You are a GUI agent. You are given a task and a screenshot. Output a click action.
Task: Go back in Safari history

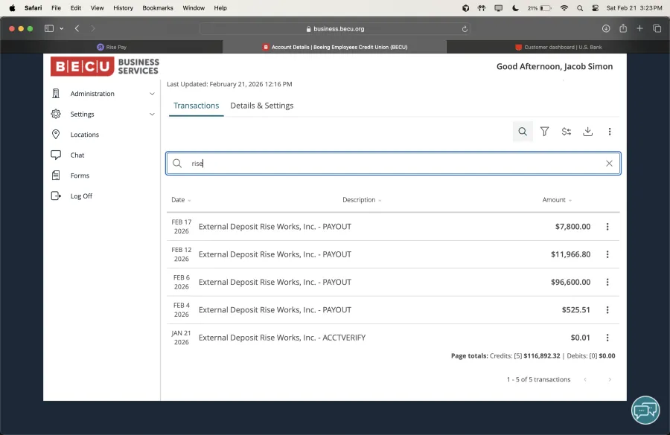77,28
